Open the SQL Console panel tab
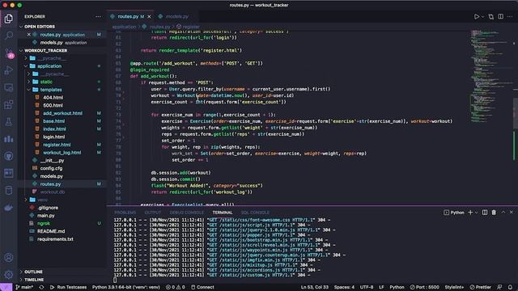This screenshot has width=518, height=291. (x=255, y=213)
